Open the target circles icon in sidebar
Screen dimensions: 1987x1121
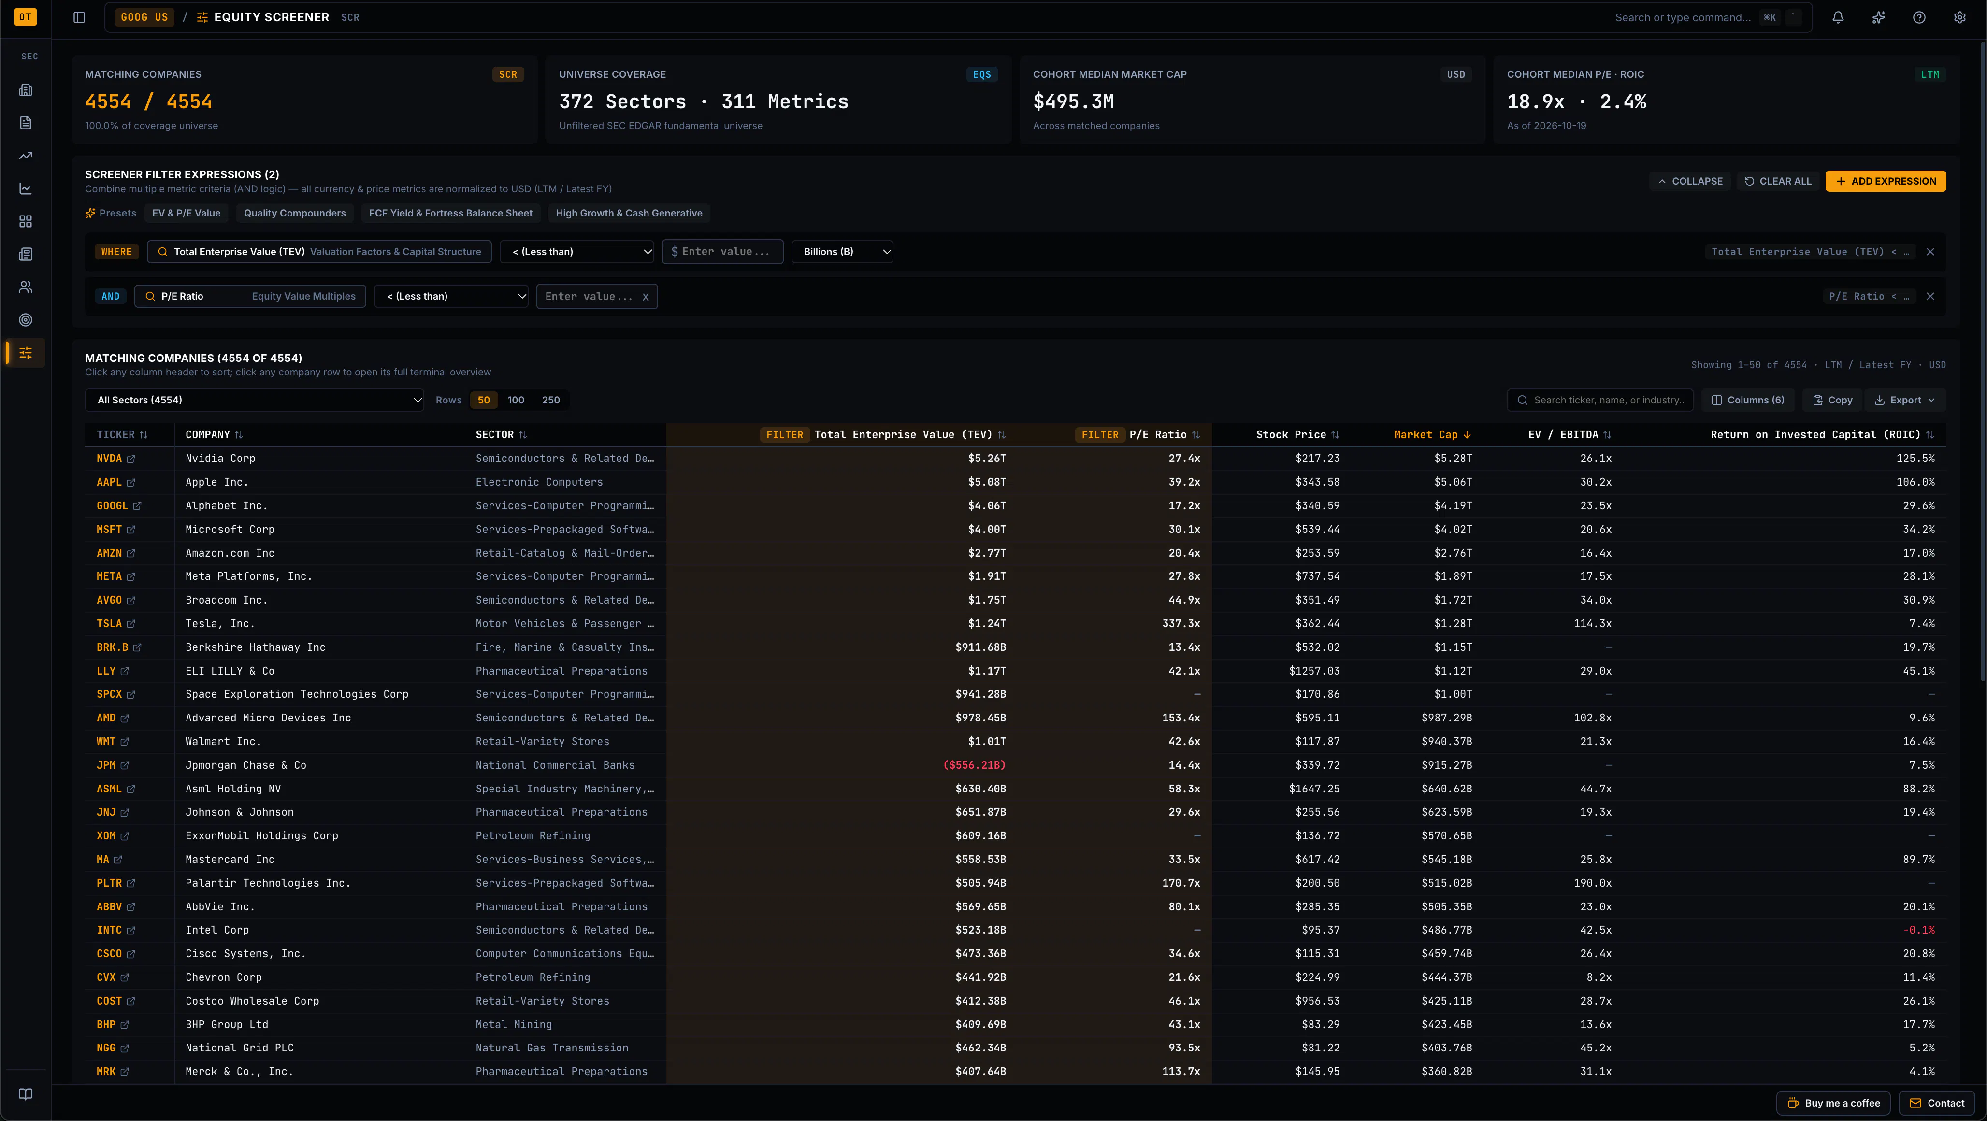26,320
